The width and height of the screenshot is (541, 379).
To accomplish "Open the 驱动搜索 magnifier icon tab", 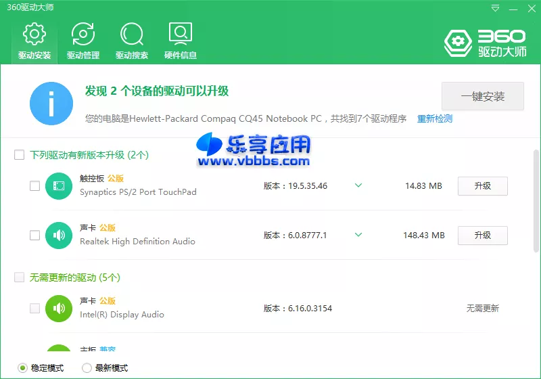I will pos(132,41).
